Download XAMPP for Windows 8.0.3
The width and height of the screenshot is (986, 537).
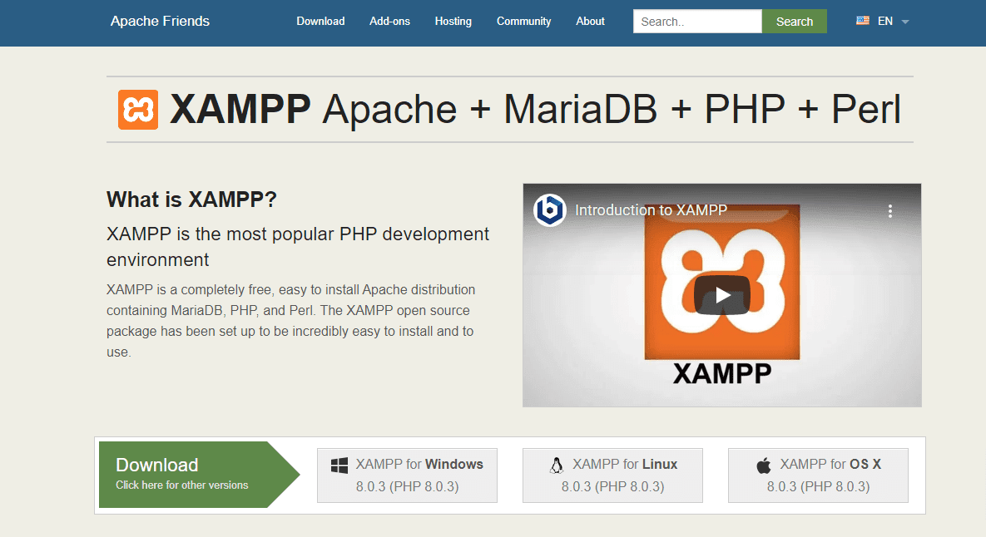(407, 475)
